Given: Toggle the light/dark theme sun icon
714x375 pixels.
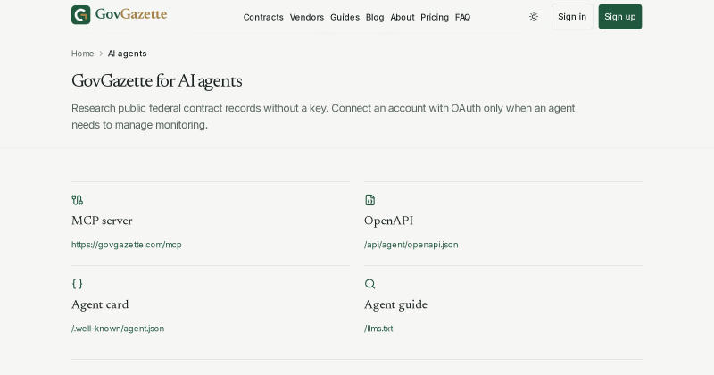Looking at the screenshot, I should (534, 17).
